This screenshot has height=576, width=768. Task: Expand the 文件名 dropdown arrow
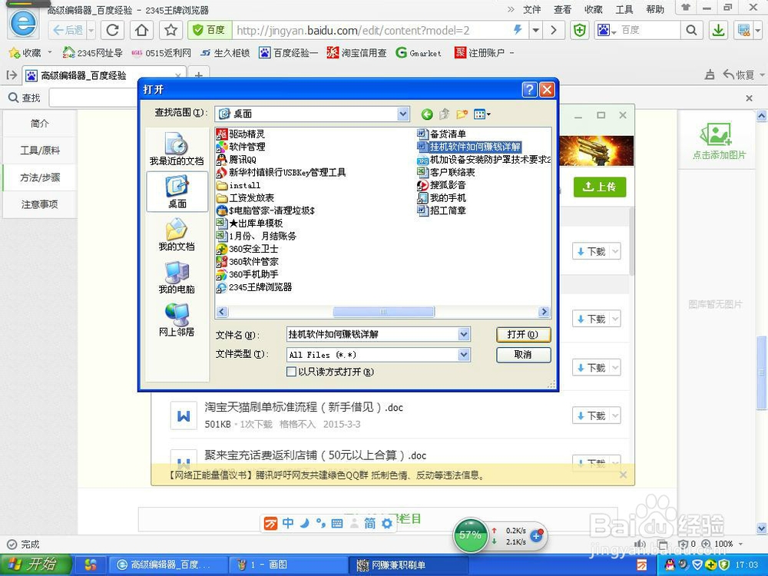click(464, 335)
